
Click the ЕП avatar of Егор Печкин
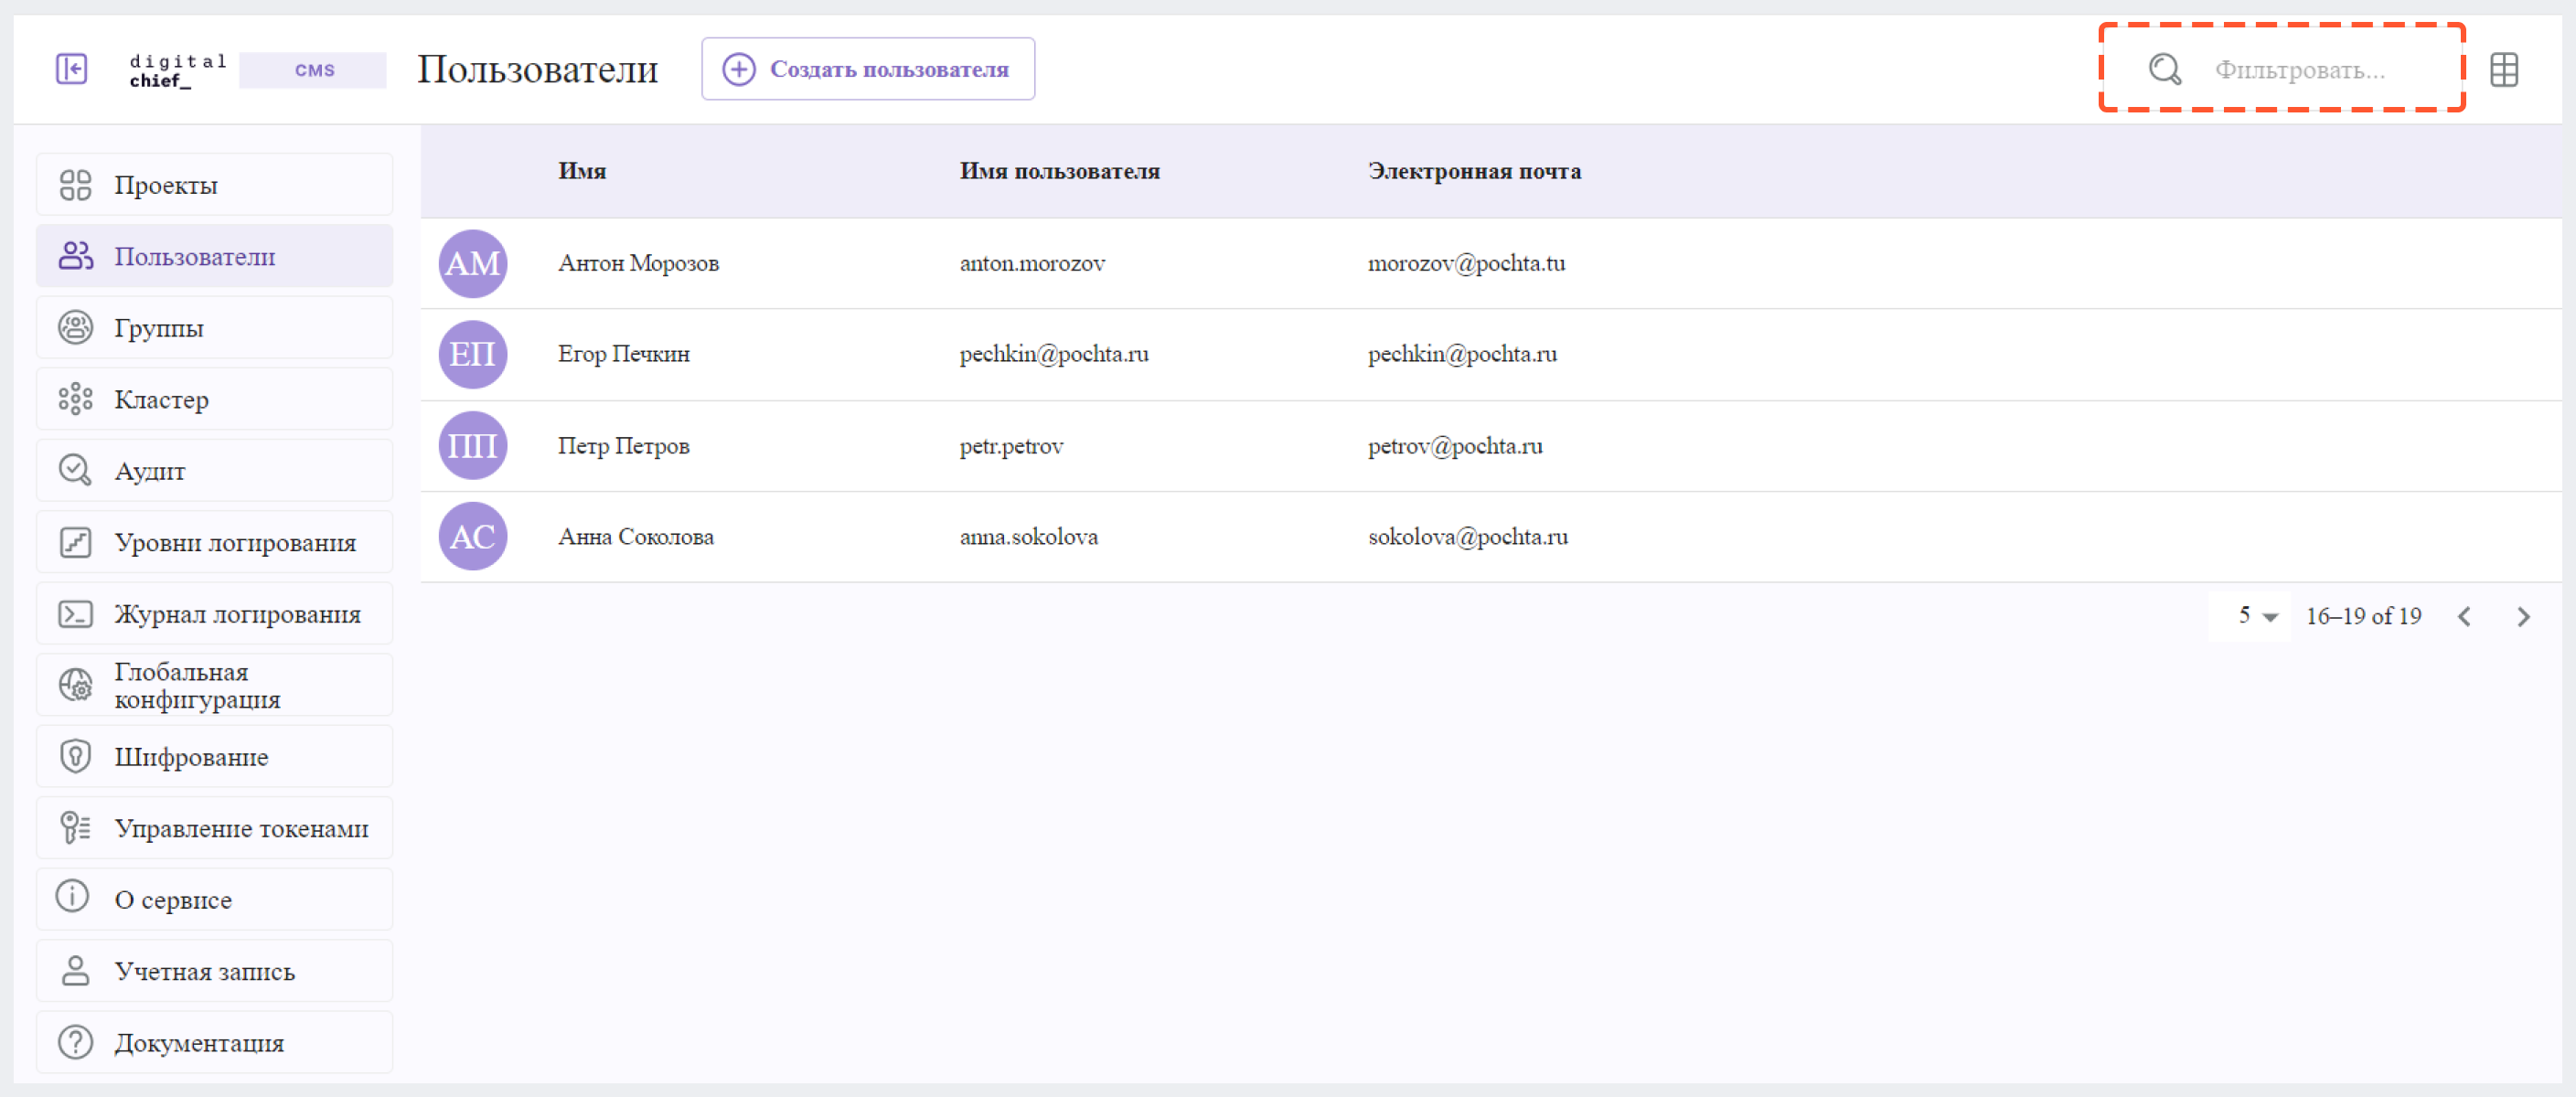pos(473,354)
